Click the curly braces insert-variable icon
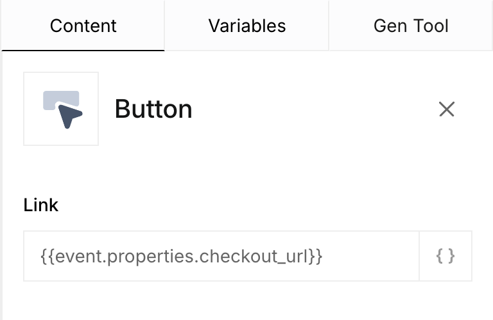Screen dimensions: 493x320 click(x=445, y=256)
